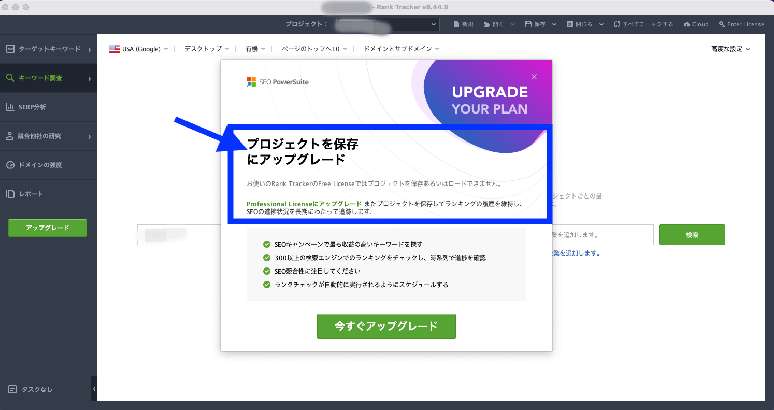774x410 pixels.
Task: Click the ドメインの強度 gauge icon
Action: point(10,165)
